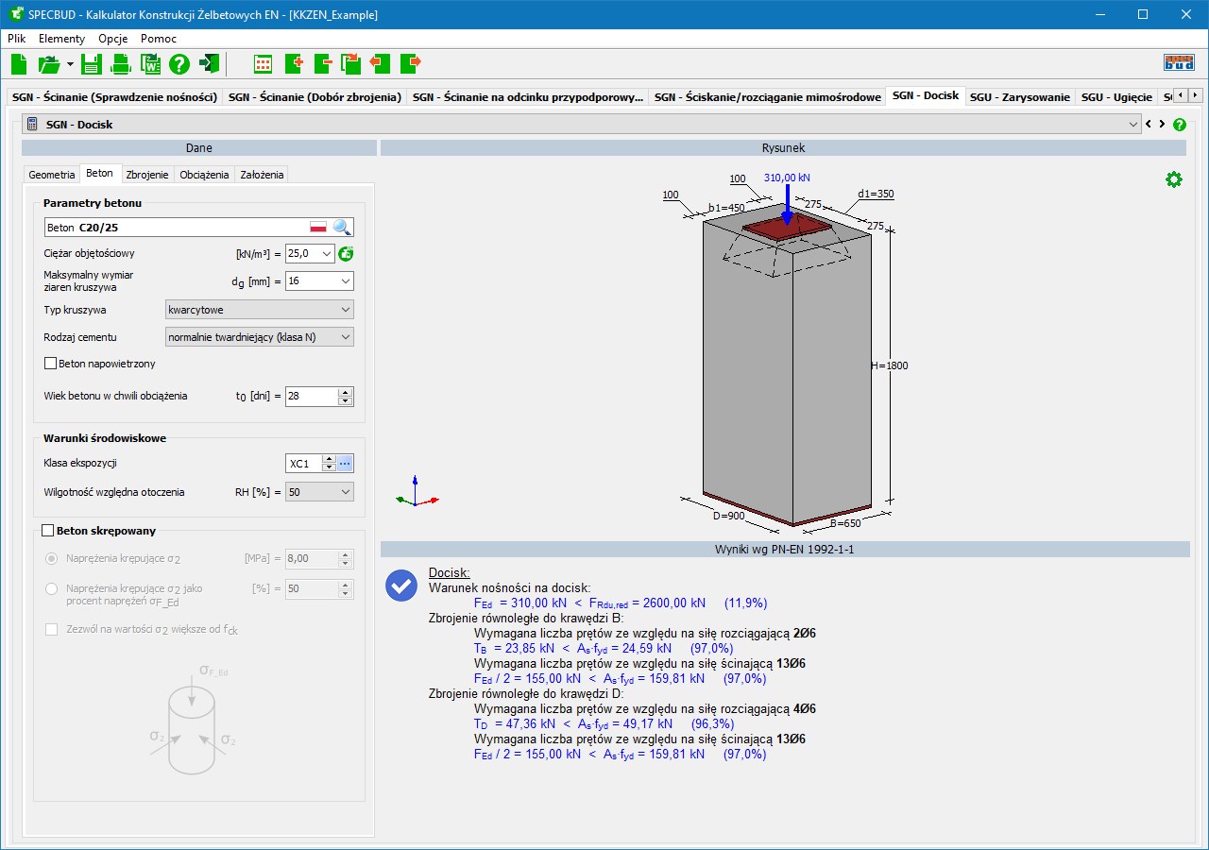Click the remove element minus icon
This screenshot has width=1209, height=850.
click(x=323, y=64)
